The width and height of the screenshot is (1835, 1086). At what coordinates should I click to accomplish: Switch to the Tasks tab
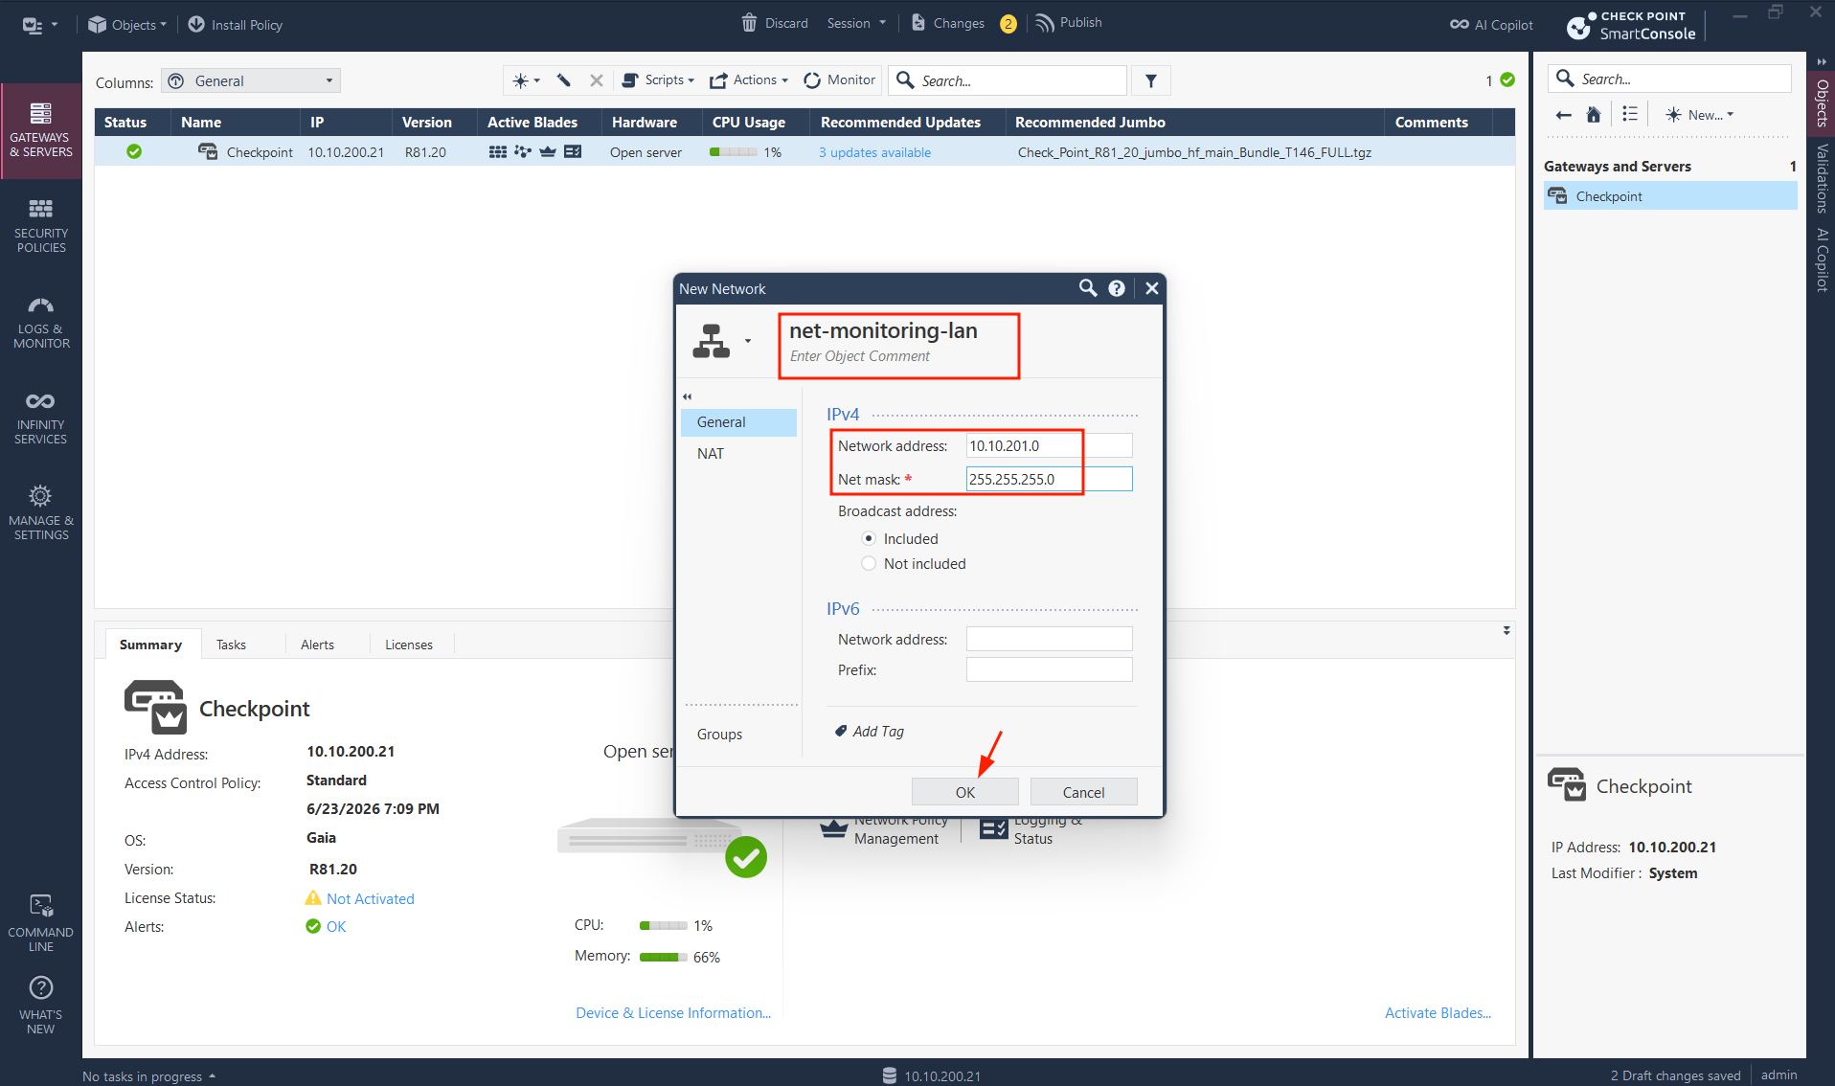point(231,645)
